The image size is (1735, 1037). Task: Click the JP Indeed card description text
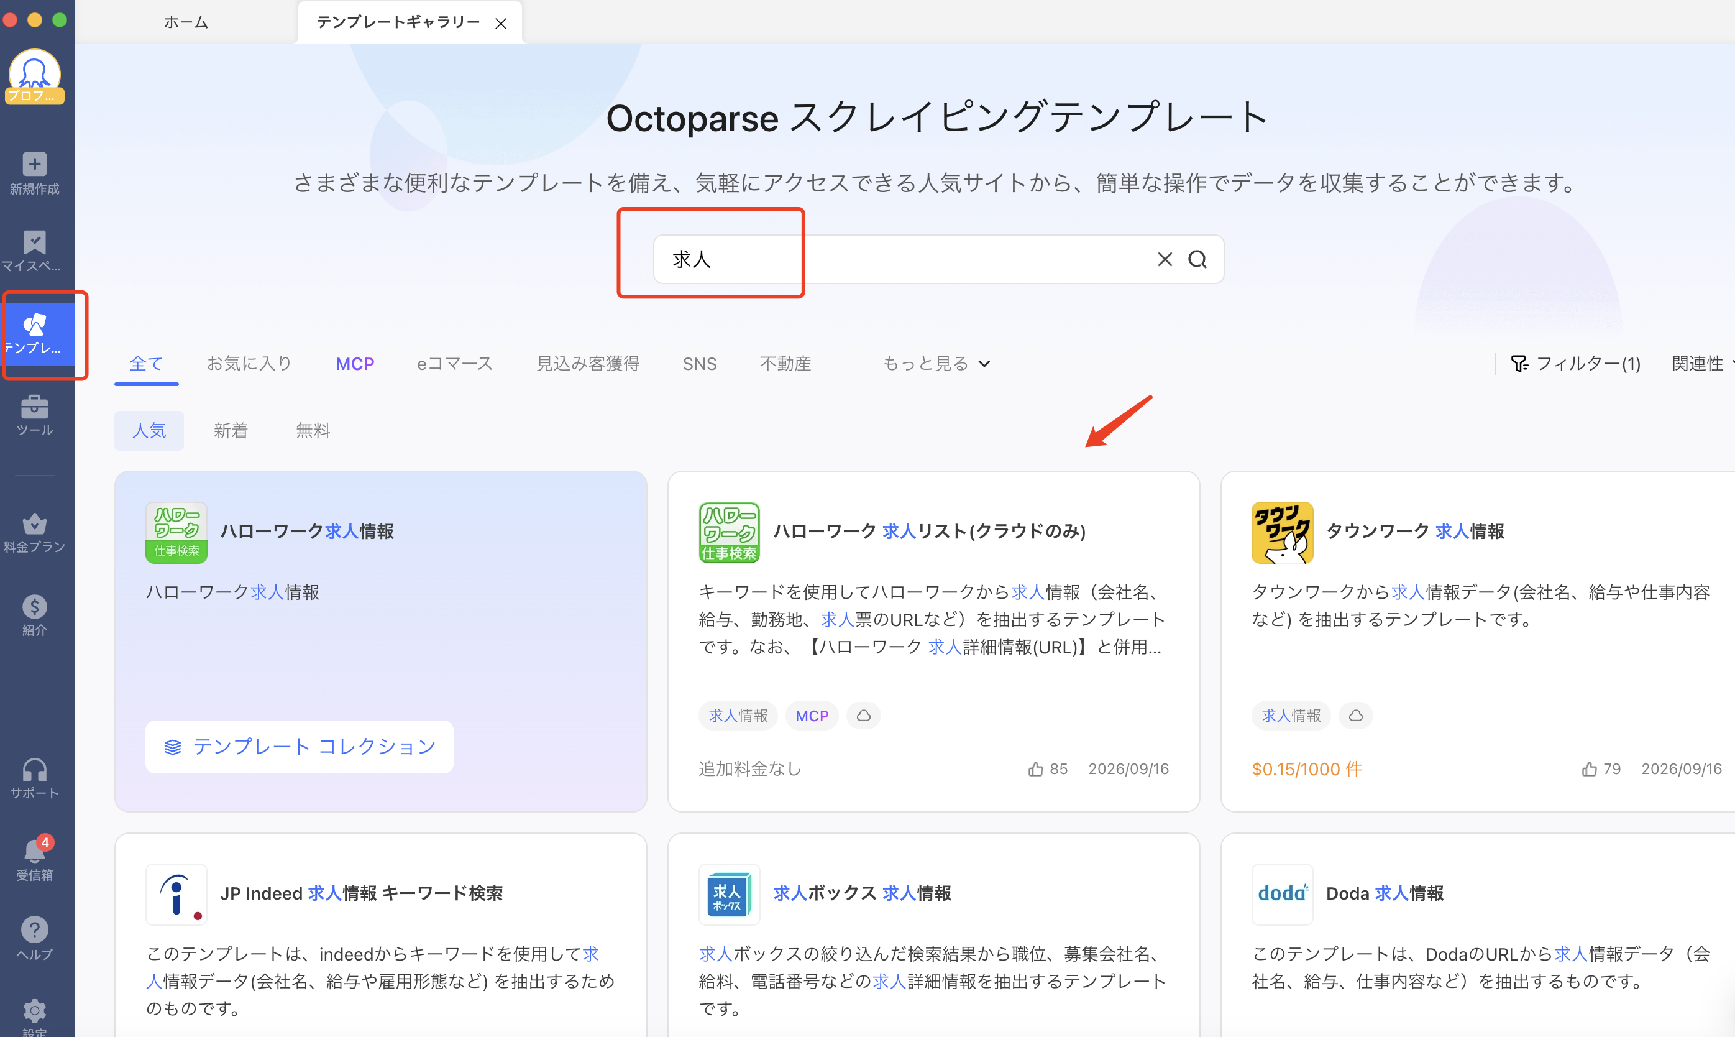coord(380,981)
